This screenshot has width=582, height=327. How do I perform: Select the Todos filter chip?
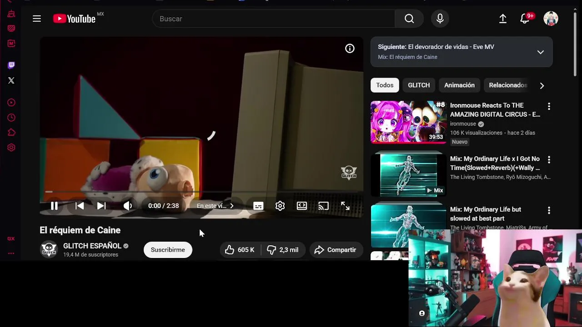tap(385, 85)
